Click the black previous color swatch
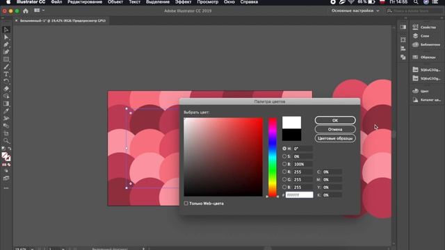445x250 pixels. pos(291,135)
